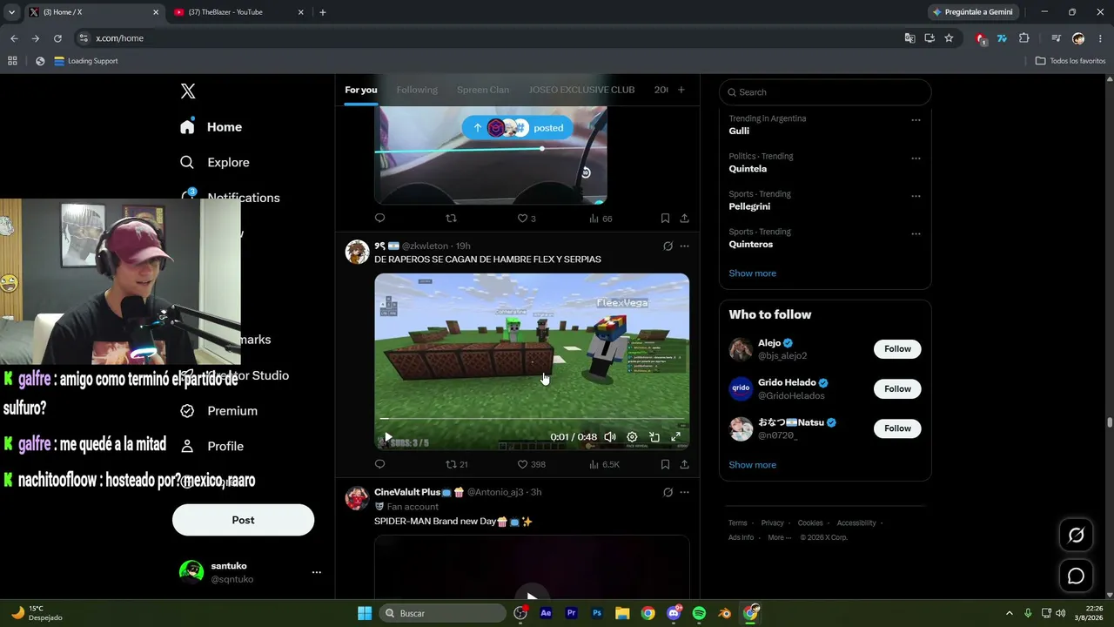The image size is (1114, 627).
Task: Play the zkwleton Minecraft video
Action: (x=388, y=437)
